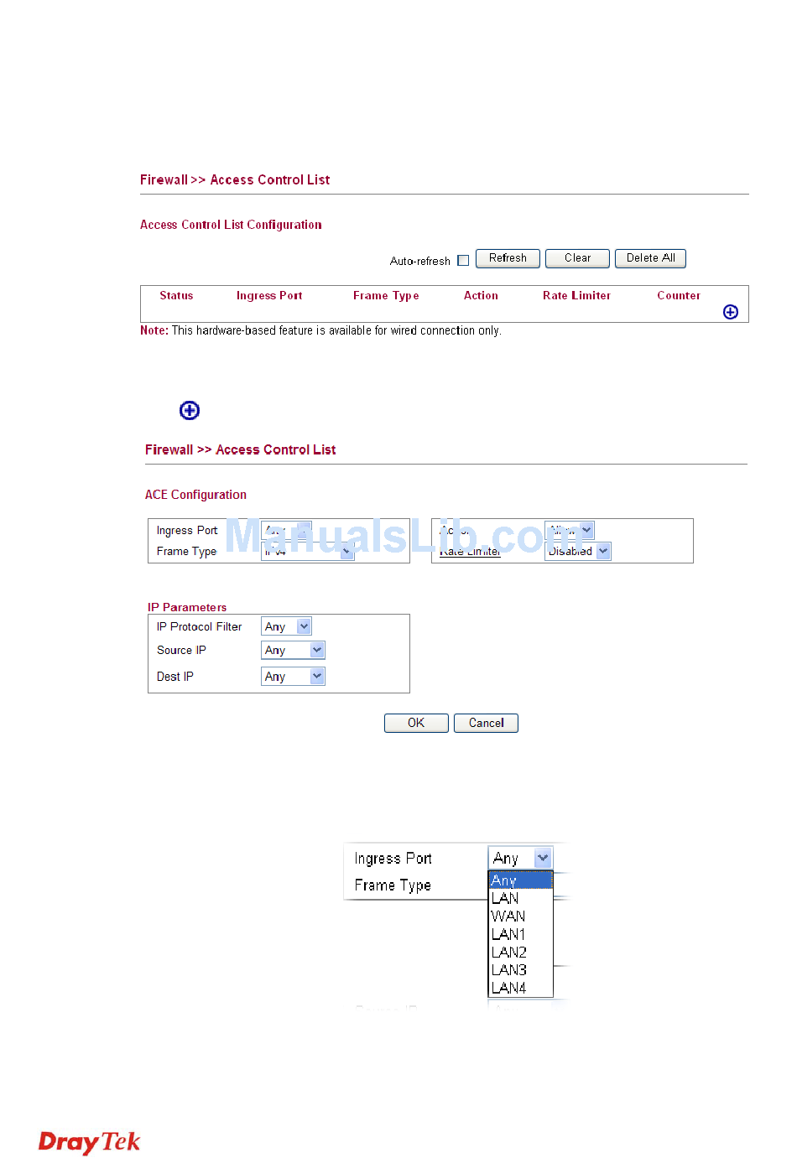Viewport: 797px width, 1163px height.
Task: Click the Auto-refresh label text
Action: [x=420, y=261]
